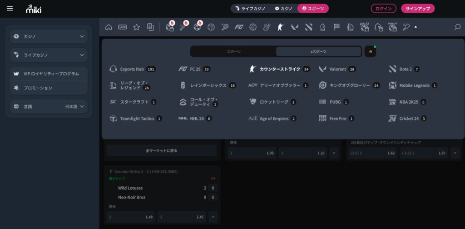465x229 pixels.
Task: Select ice hockey icon in sports toolbar
Action: [x=267, y=27]
